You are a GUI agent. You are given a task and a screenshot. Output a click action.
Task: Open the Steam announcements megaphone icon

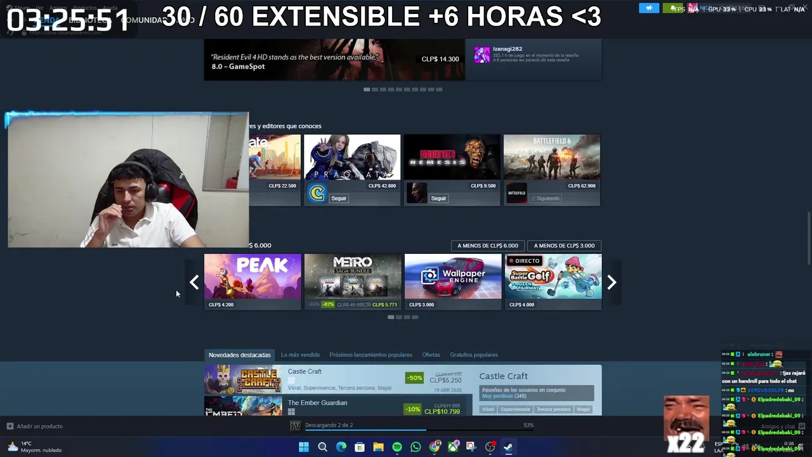(x=649, y=8)
